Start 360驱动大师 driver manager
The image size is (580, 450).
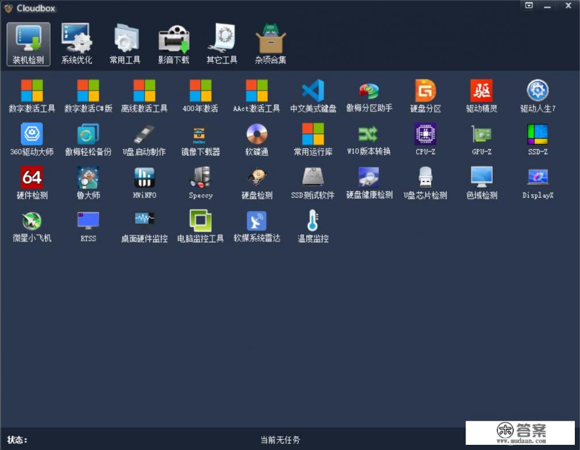pyautogui.click(x=32, y=138)
